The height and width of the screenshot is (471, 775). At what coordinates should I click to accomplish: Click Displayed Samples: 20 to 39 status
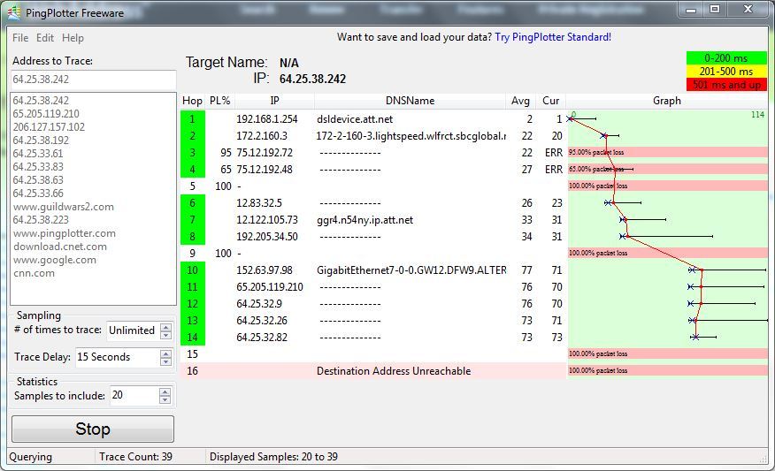coord(273,457)
